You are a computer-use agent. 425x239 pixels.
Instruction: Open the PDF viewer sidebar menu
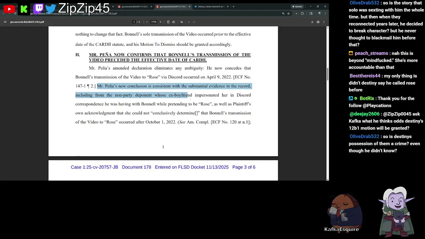pyautogui.click(x=5, y=22)
